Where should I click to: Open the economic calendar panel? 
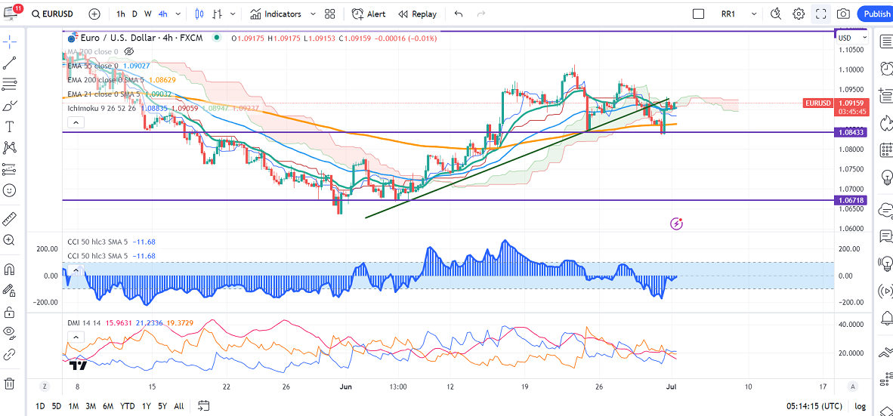tap(886, 150)
